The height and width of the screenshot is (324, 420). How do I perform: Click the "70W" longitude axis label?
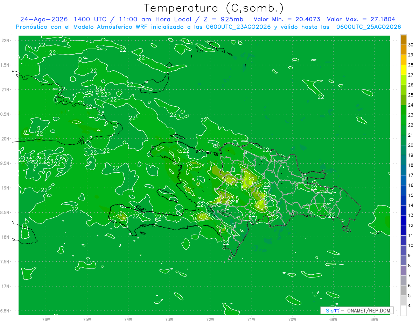coord(292,319)
